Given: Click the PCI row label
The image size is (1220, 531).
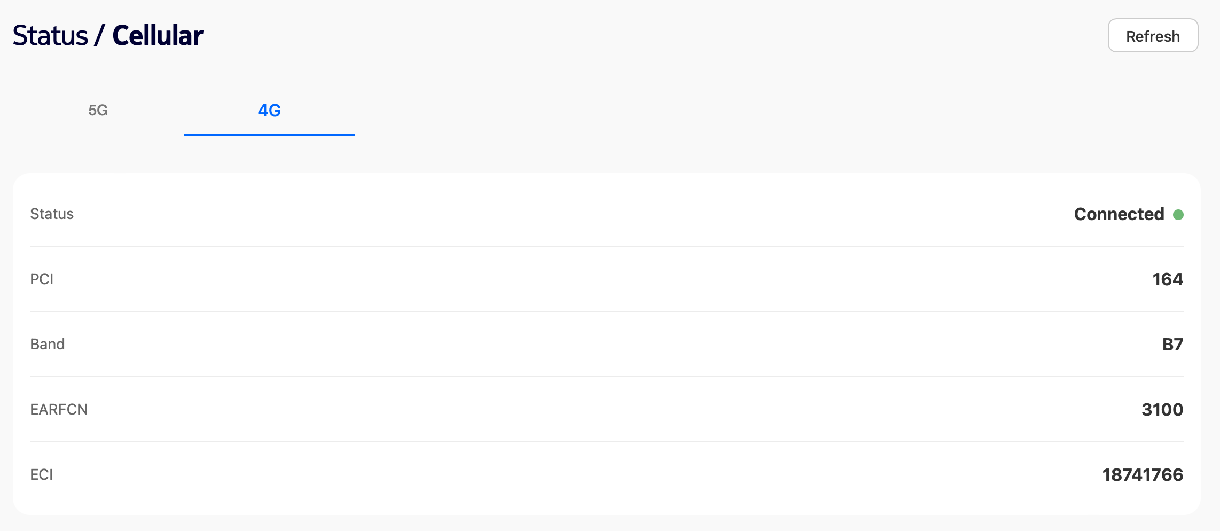Looking at the screenshot, I should (x=42, y=279).
